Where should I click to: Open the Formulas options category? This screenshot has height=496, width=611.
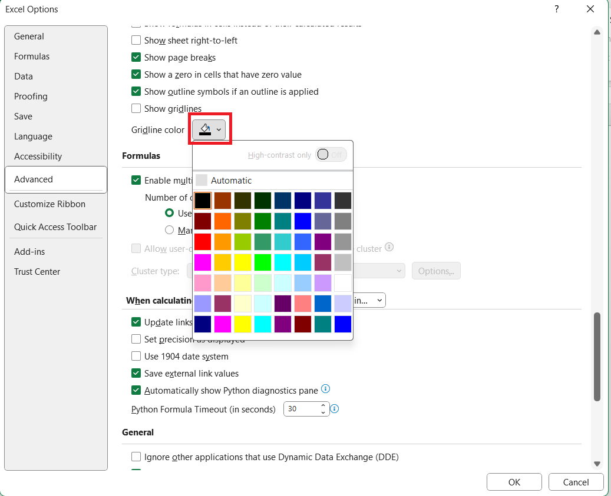56,56
